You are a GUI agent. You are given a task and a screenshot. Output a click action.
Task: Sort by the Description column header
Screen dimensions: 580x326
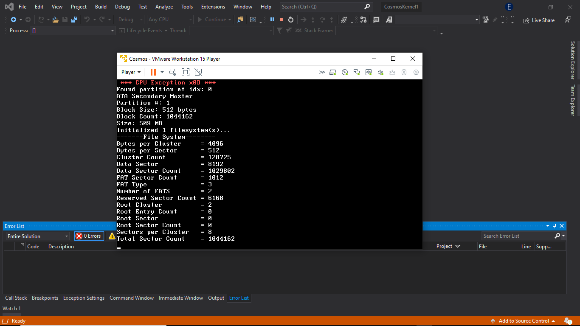(61, 247)
